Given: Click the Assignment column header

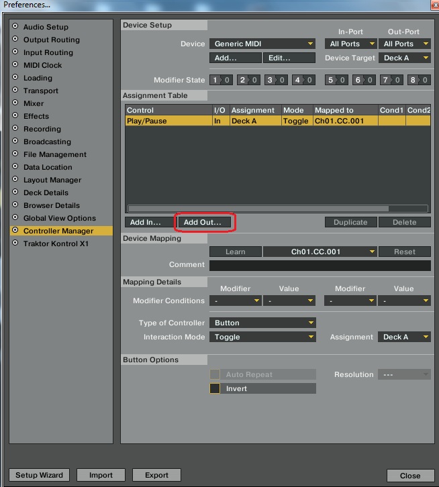Looking at the screenshot, I should pyautogui.click(x=256, y=110).
